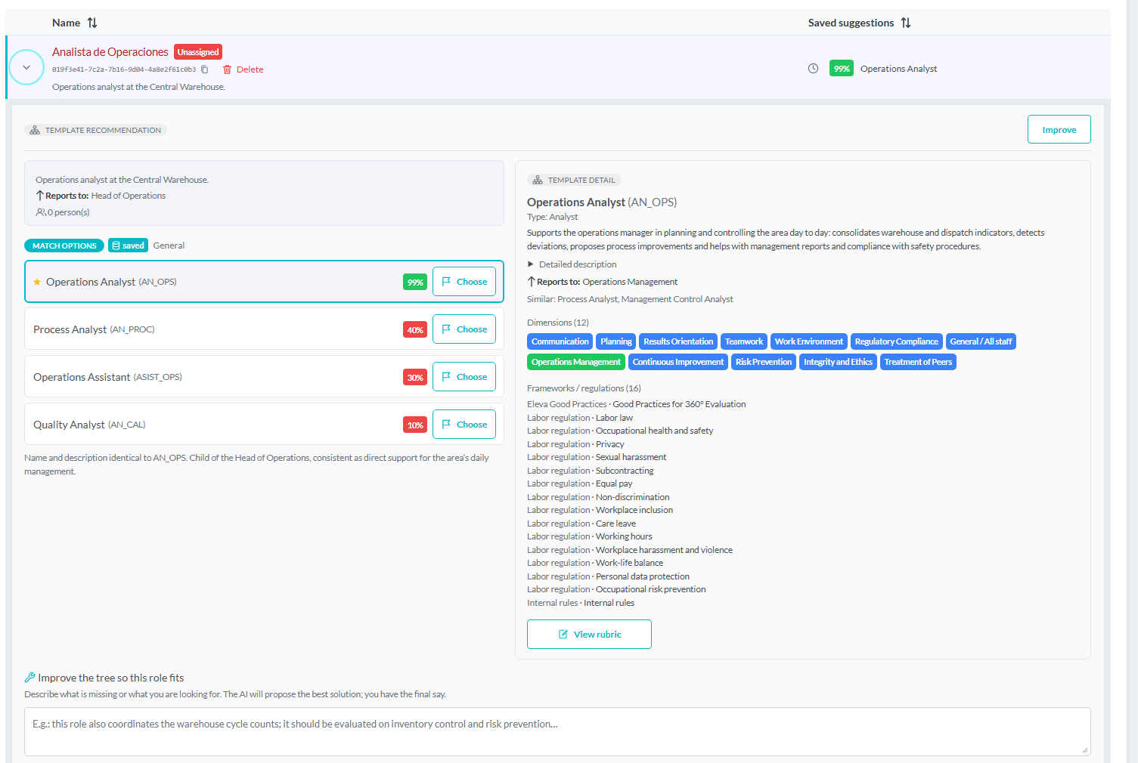Copy the role ID to clipboard
The image size is (1138, 763).
(204, 70)
